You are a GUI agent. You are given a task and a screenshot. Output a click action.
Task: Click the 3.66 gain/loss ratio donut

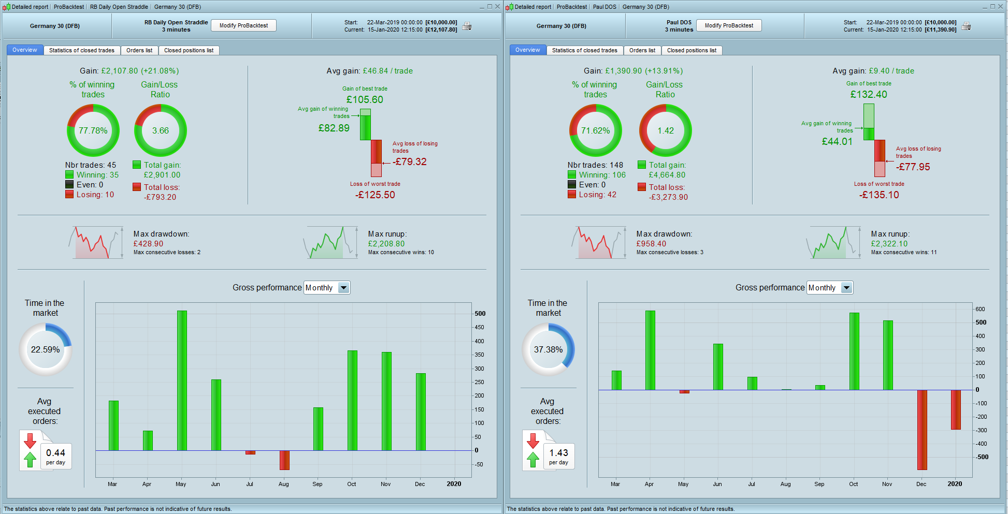[161, 130]
